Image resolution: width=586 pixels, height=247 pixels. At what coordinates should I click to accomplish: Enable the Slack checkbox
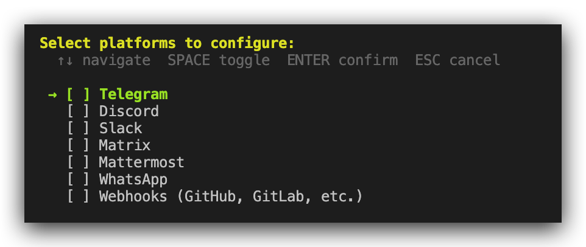78,128
